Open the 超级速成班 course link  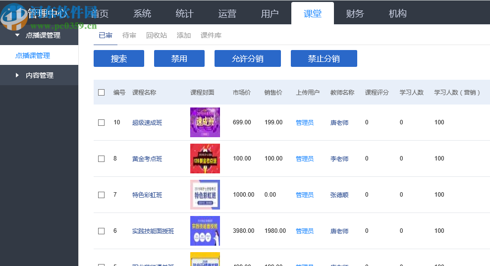[x=147, y=122]
